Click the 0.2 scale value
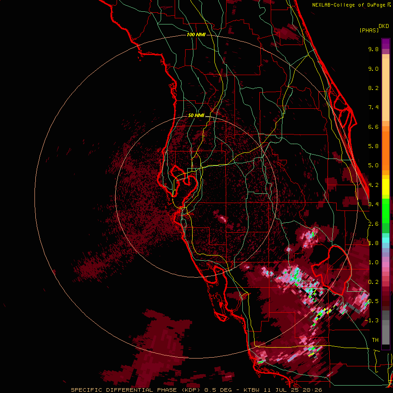 click(x=373, y=282)
